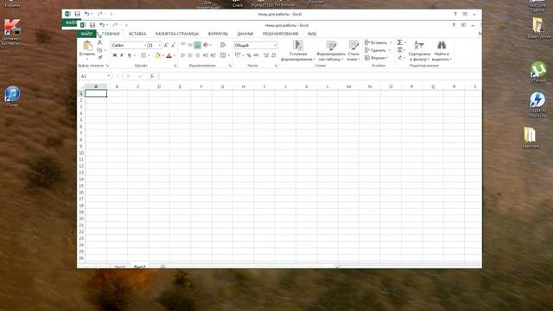Click the Формат button in the cells group
Viewport: 553px width, 311px height.
click(x=377, y=58)
